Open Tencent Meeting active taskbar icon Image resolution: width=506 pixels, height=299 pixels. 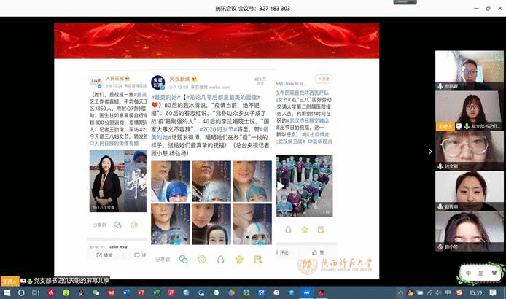coord(306,292)
